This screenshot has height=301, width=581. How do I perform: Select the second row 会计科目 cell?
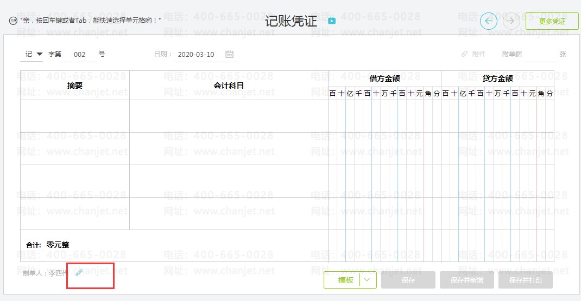(x=229, y=148)
